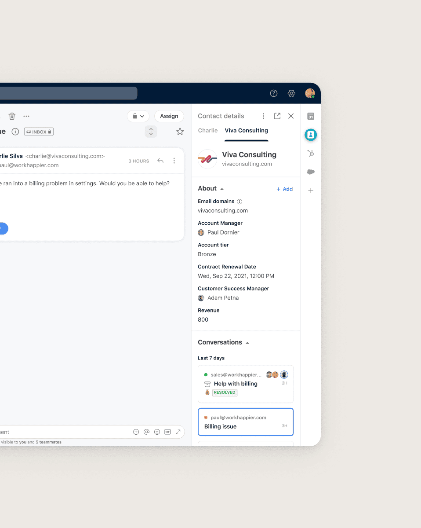This screenshot has height=528, width=421.
Task: Click sender email charlie@vivaconsulting.com
Action: (x=65, y=156)
